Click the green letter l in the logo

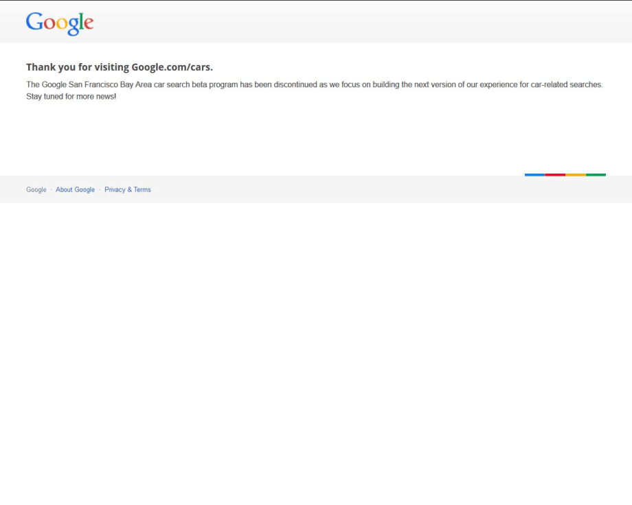(82, 21)
